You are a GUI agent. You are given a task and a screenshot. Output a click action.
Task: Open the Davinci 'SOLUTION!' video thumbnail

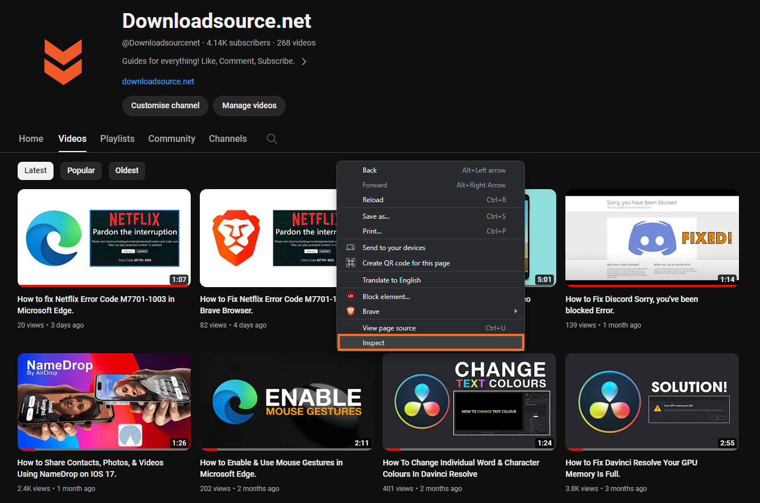[x=652, y=402]
